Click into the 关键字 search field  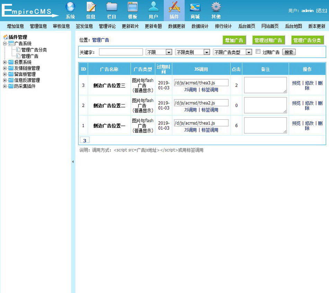pyautogui.click(x=121, y=52)
